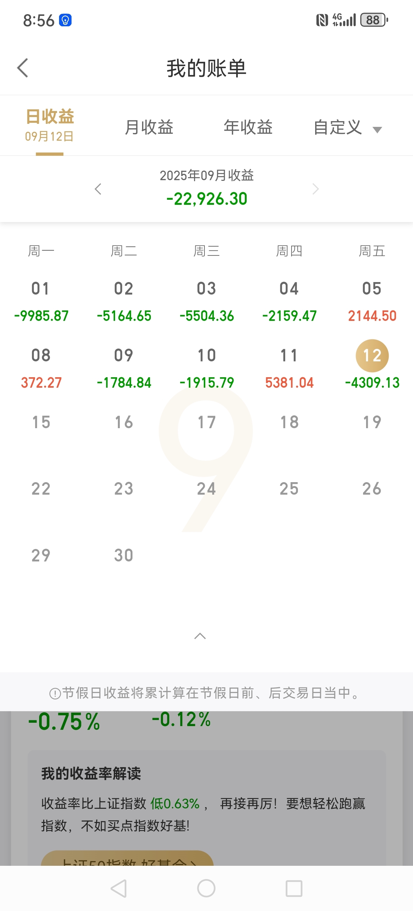This screenshot has height=911, width=413.
Task: Tap the info icon beside holiday note
Action: [55, 693]
